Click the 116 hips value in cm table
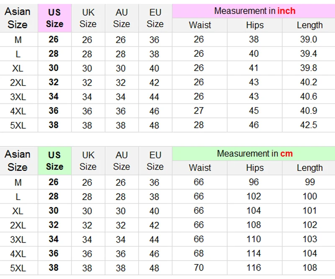Image resolution: width=335 pixels, height=279 pixels. (254, 267)
